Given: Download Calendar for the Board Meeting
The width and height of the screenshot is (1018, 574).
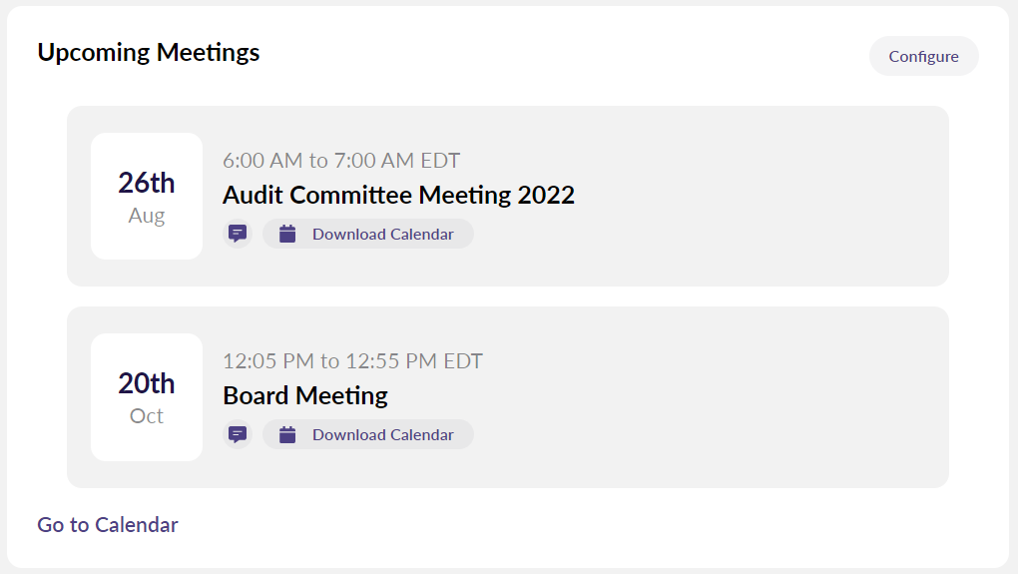Looking at the screenshot, I should (x=382, y=435).
